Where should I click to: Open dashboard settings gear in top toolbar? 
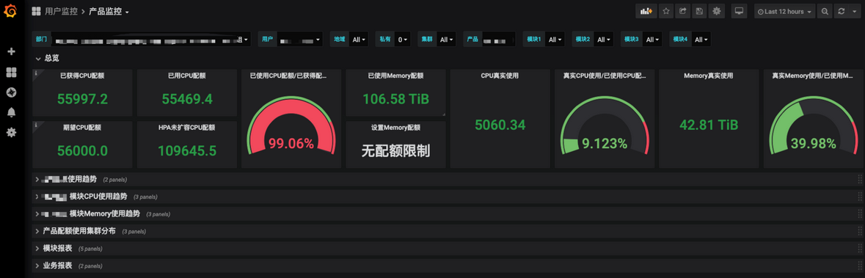pos(717,11)
